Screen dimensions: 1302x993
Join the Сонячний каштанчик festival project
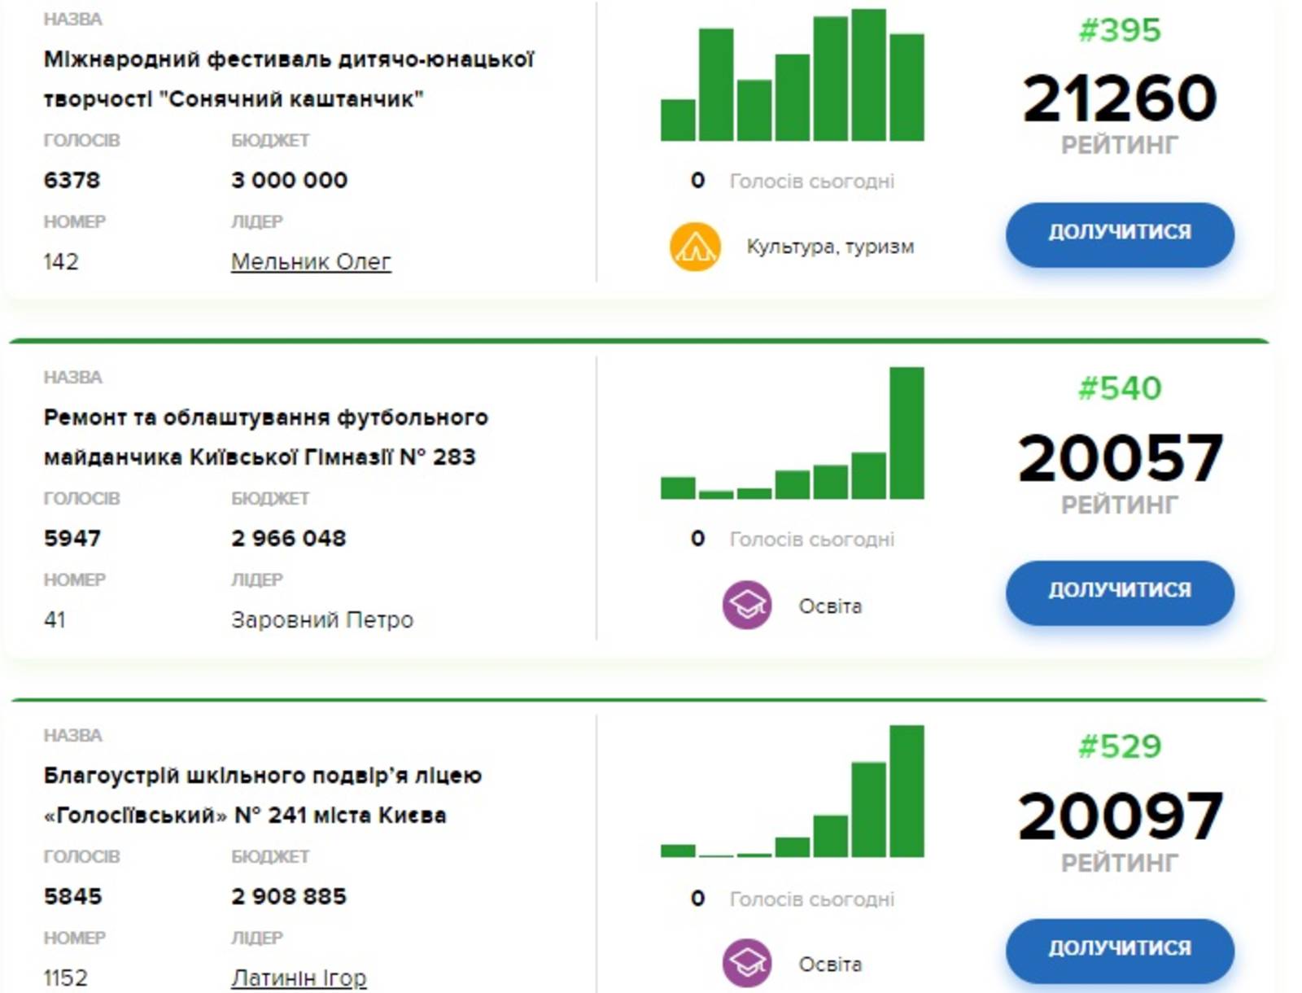(1119, 234)
